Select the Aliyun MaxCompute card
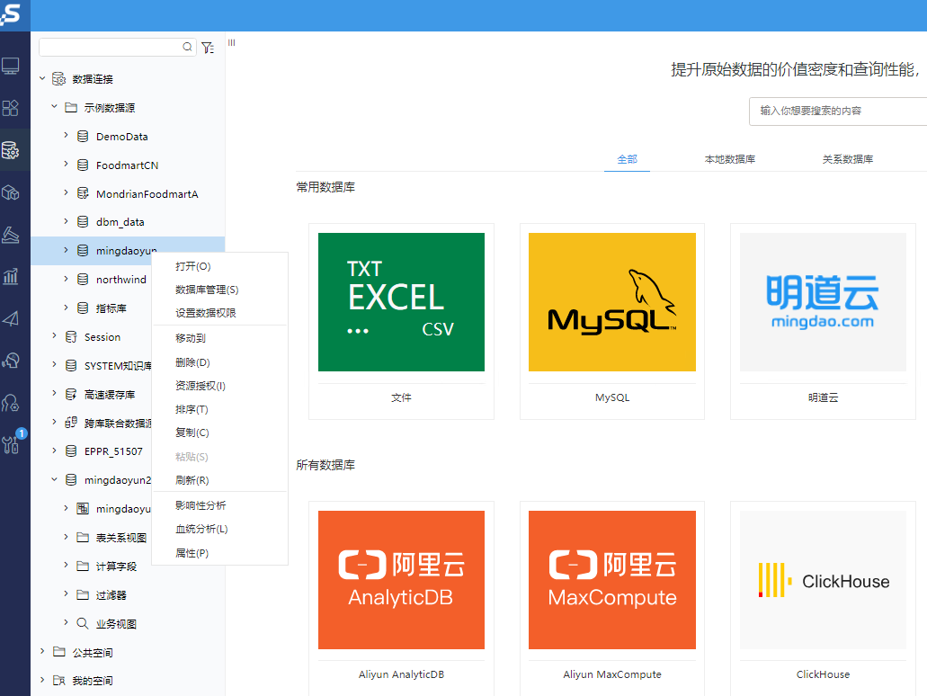 tap(612, 597)
